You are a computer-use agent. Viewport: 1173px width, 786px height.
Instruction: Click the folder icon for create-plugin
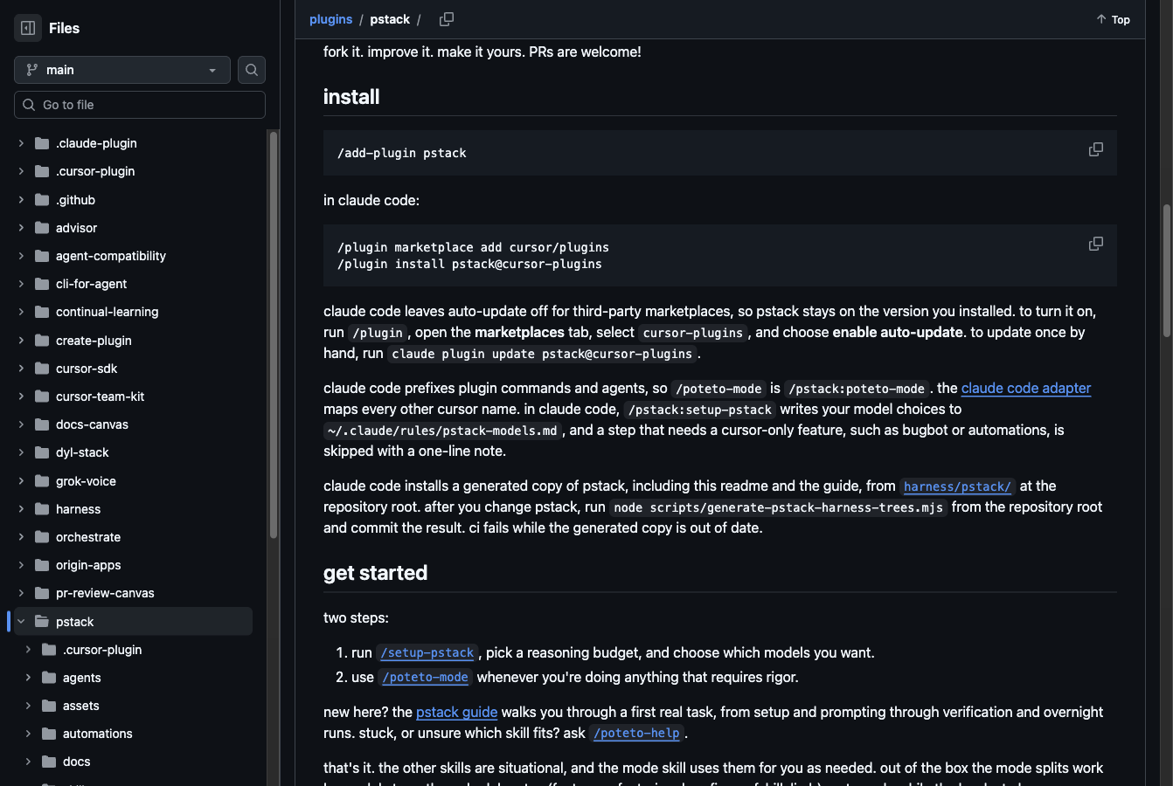[42, 341]
